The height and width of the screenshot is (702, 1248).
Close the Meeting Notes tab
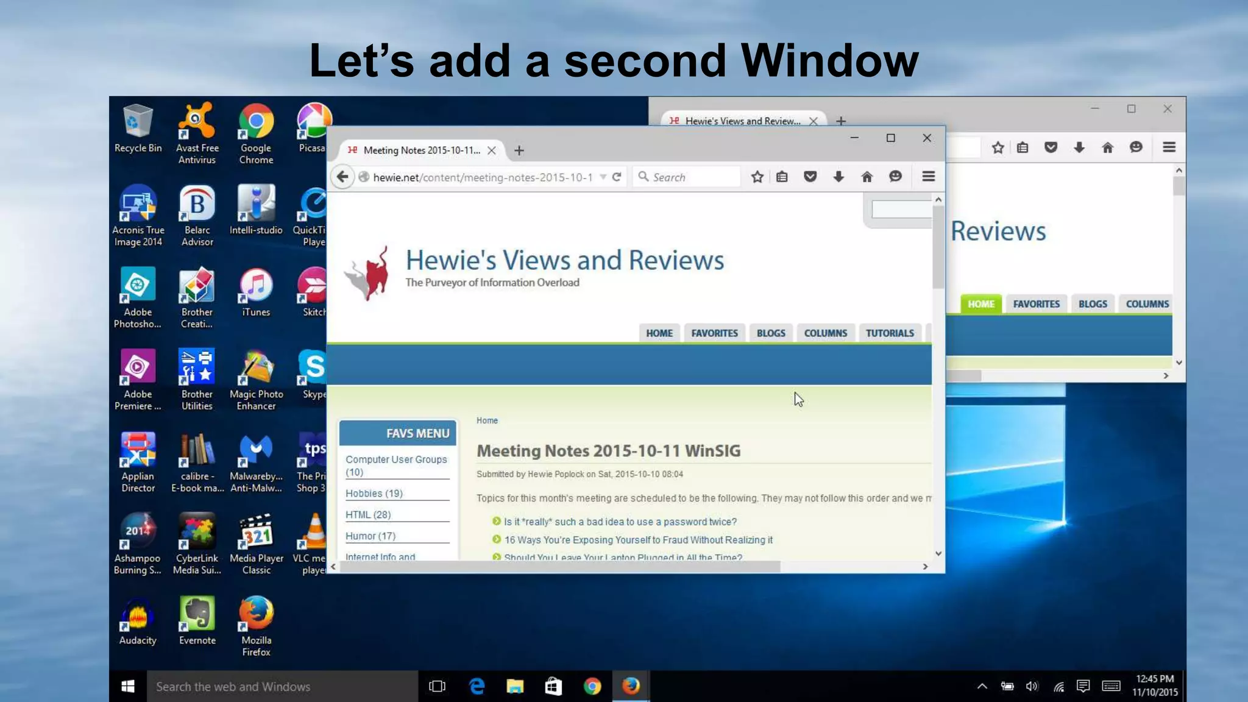(491, 151)
